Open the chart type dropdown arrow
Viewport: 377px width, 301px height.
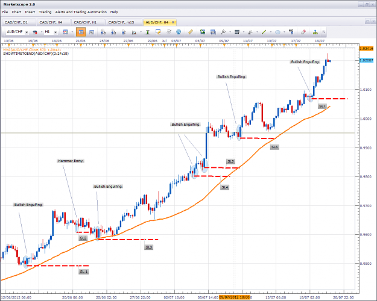(72, 32)
